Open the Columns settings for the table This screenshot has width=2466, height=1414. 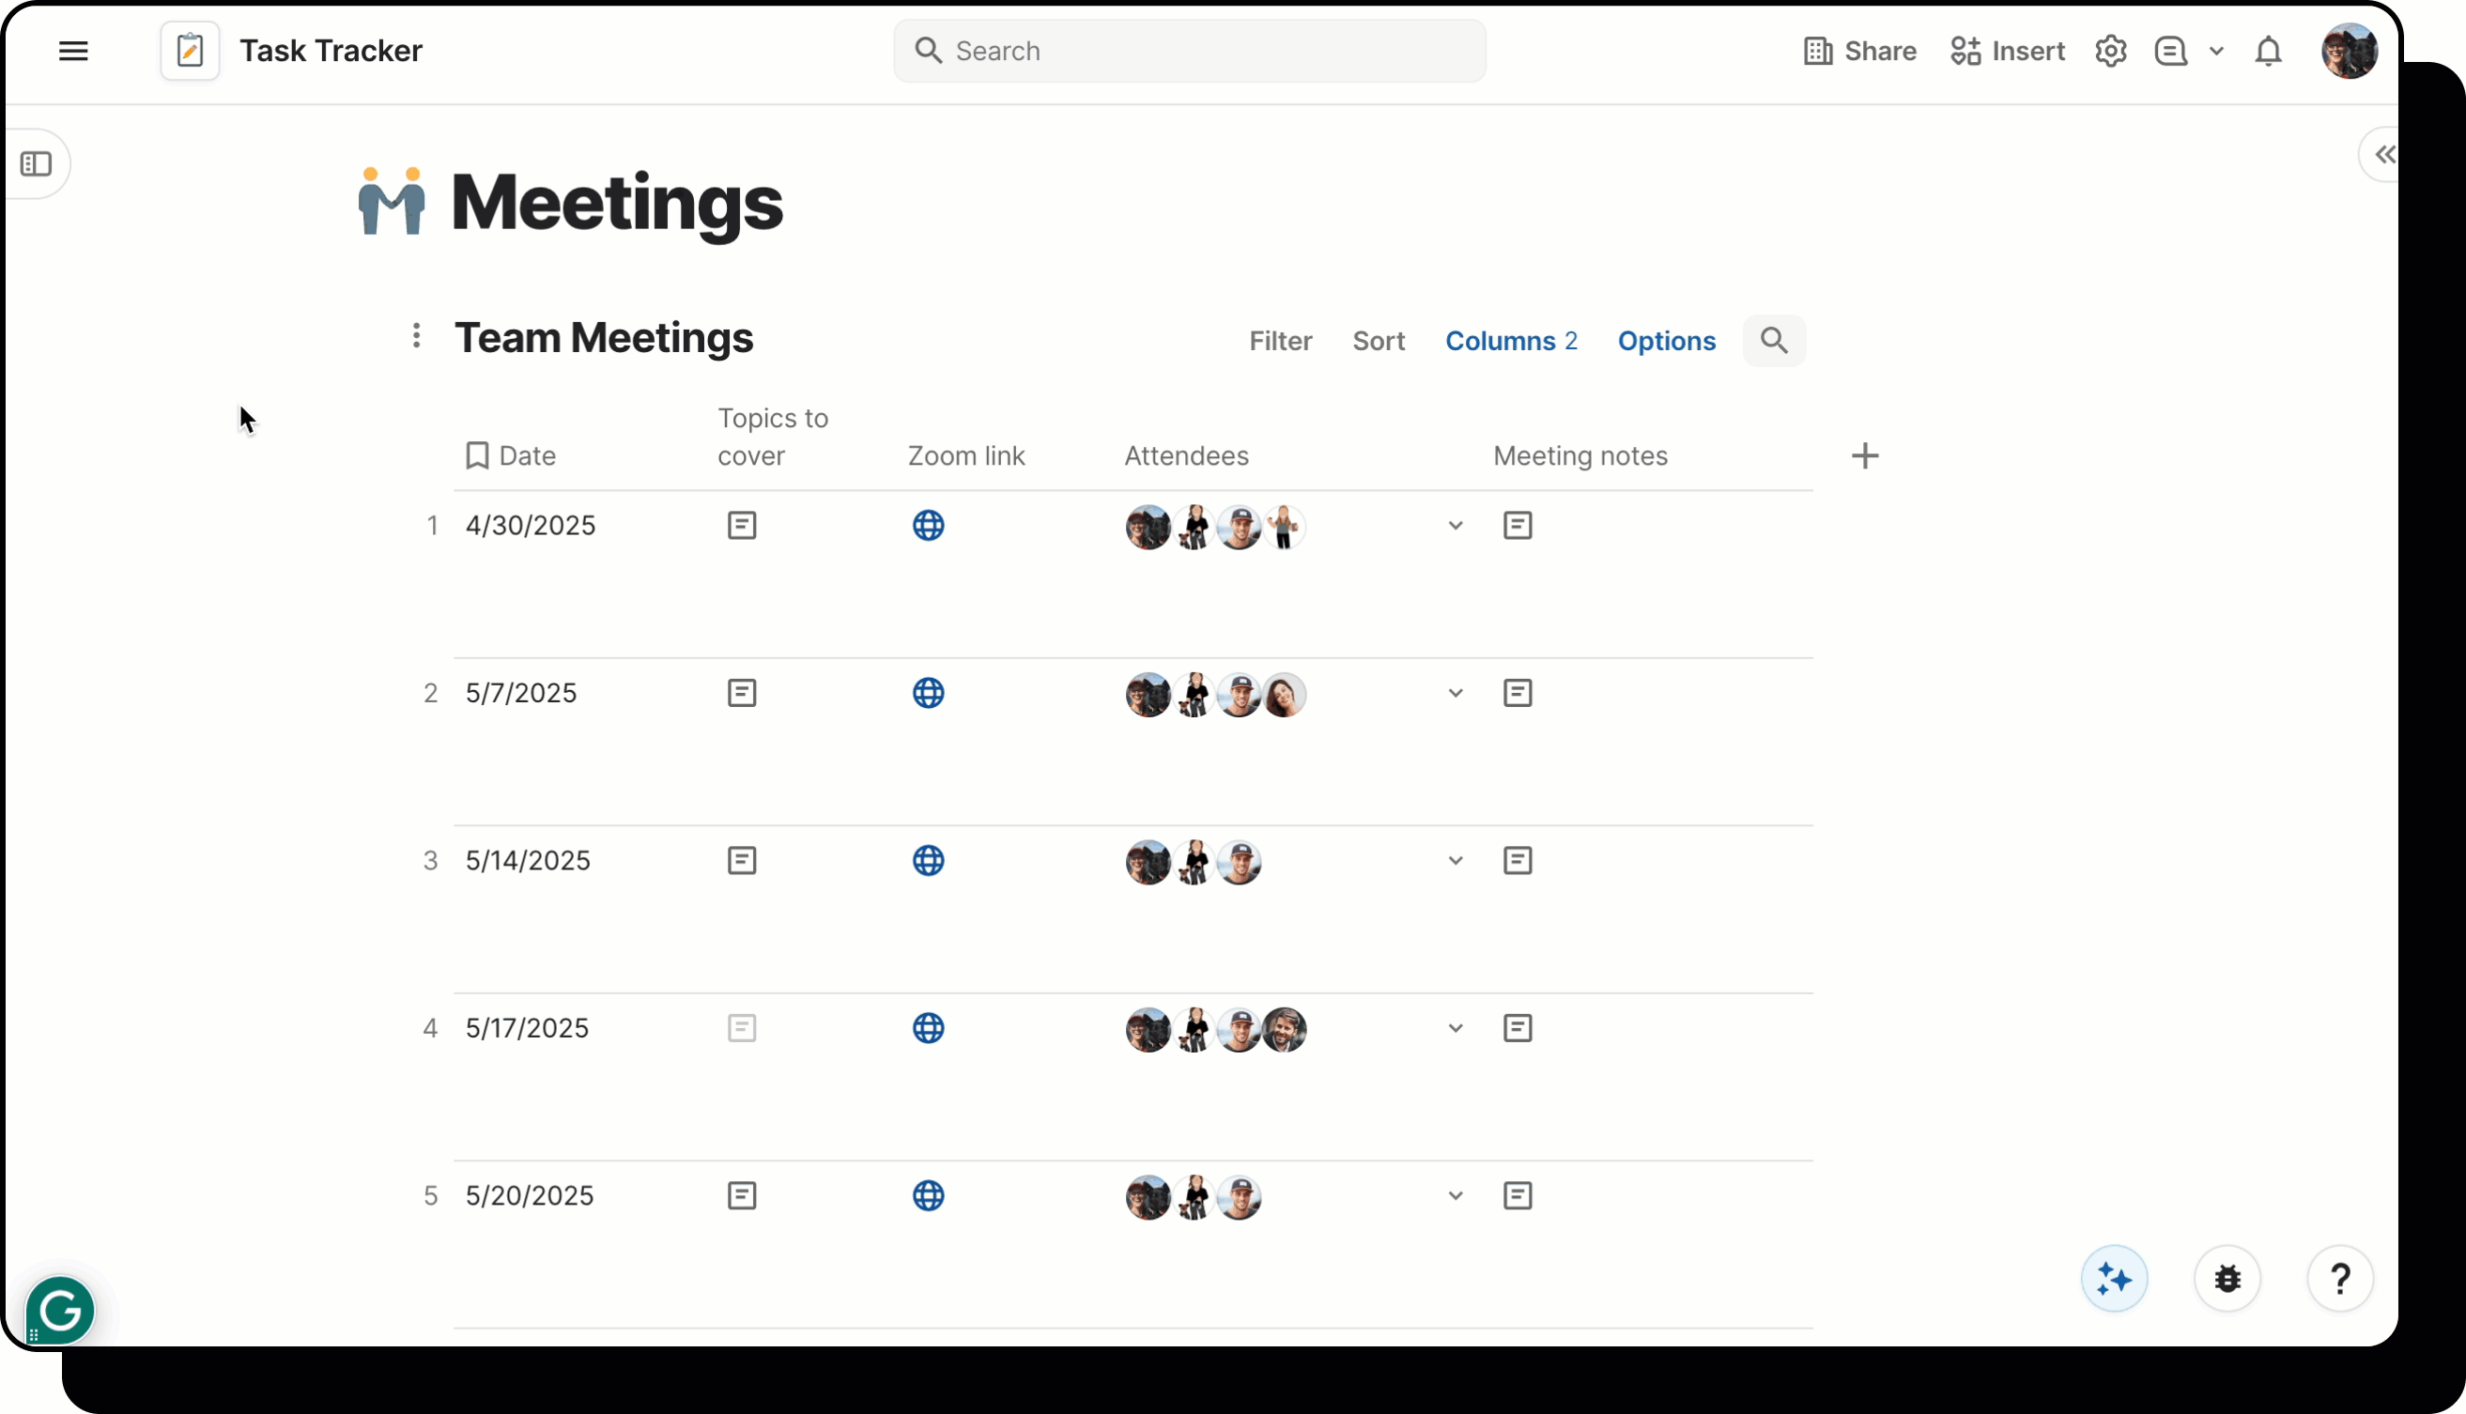[1511, 341]
